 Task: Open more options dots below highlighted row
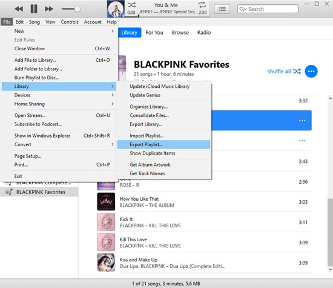pos(302,141)
